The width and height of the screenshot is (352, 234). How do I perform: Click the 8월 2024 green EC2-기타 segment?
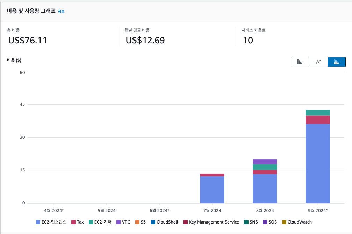(265, 167)
